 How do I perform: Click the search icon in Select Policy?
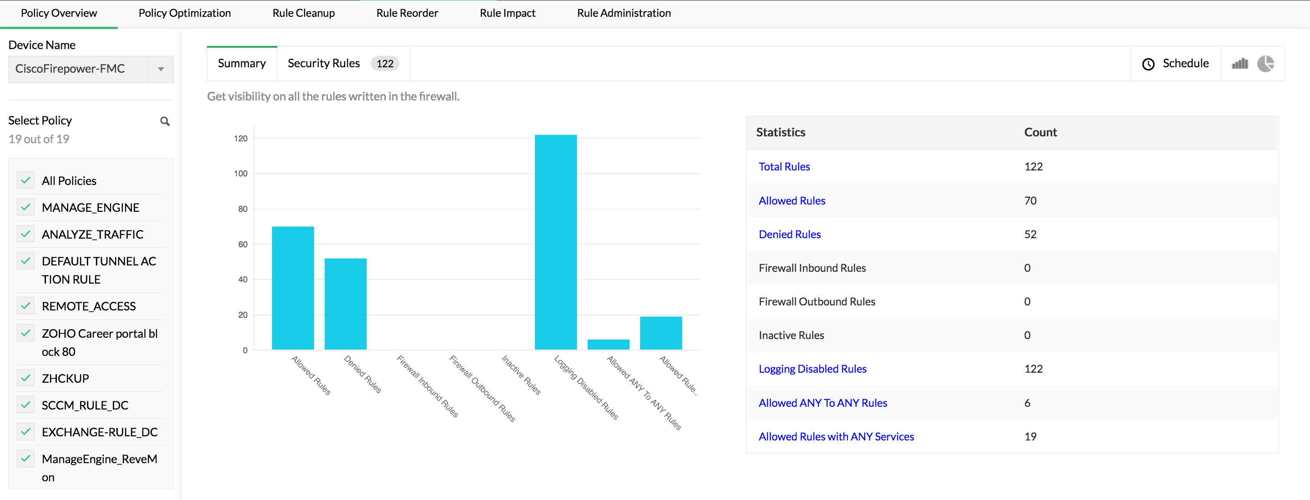[x=166, y=120]
